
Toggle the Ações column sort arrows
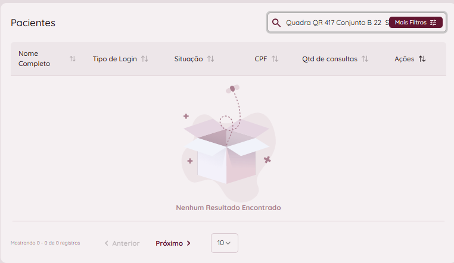422,59
